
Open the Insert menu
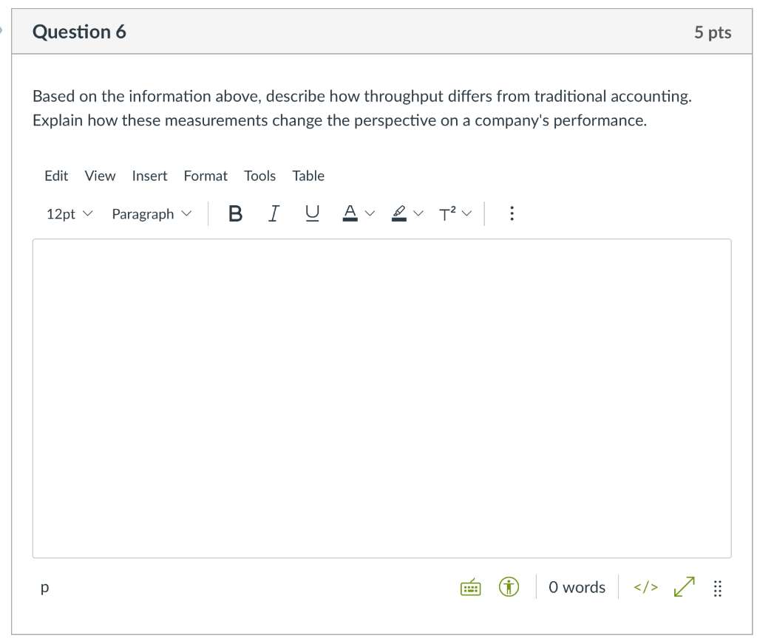point(149,176)
